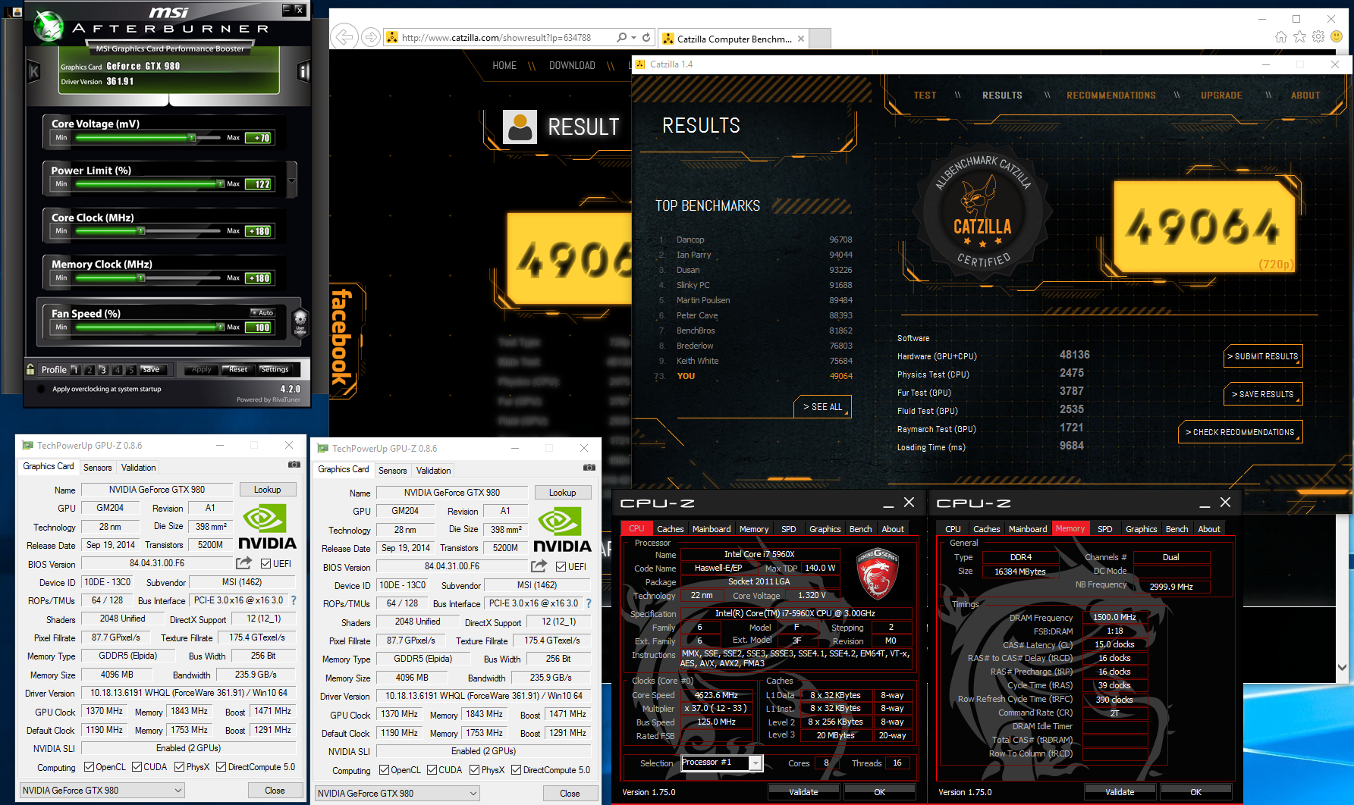Click the Fan Speed slider handle

coord(220,327)
